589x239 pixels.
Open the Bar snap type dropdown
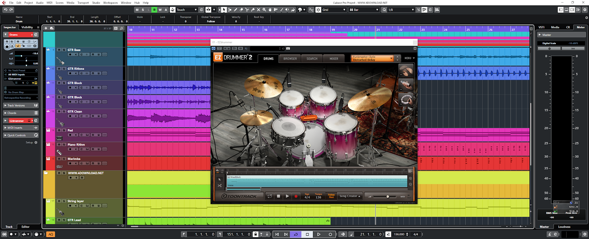point(364,10)
